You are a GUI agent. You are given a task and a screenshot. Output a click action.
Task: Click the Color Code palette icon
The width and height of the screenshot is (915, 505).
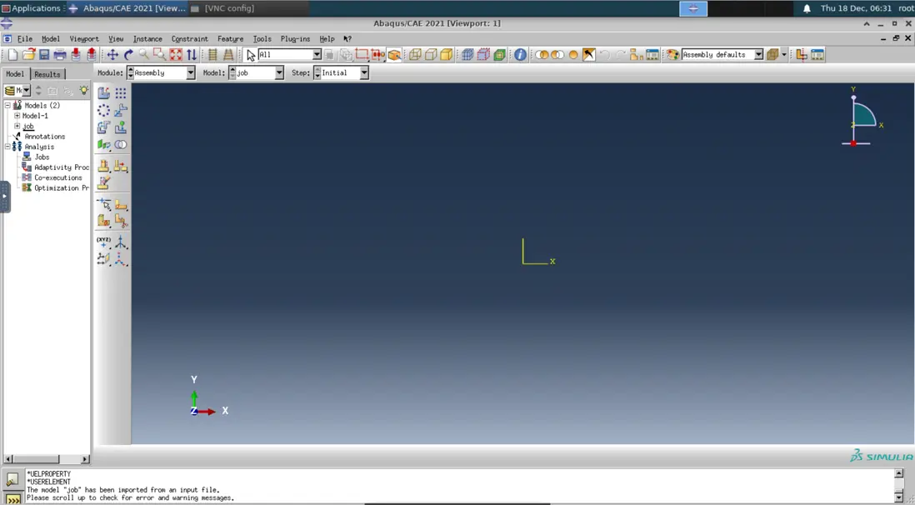pyautogui.click(x=672, y=55)
